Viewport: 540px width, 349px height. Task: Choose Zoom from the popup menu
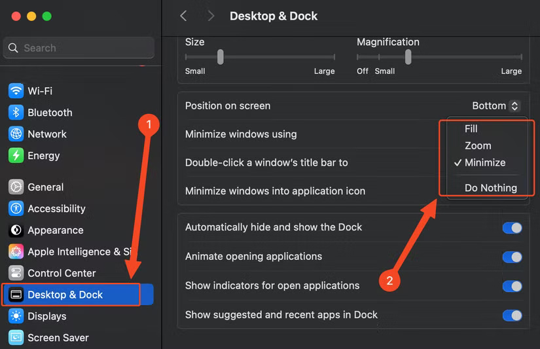pyautogui.click(x=478, y=146)
